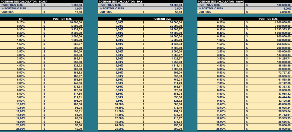Select Scalp position size 95,24 cell

click(x=62, y=108)
